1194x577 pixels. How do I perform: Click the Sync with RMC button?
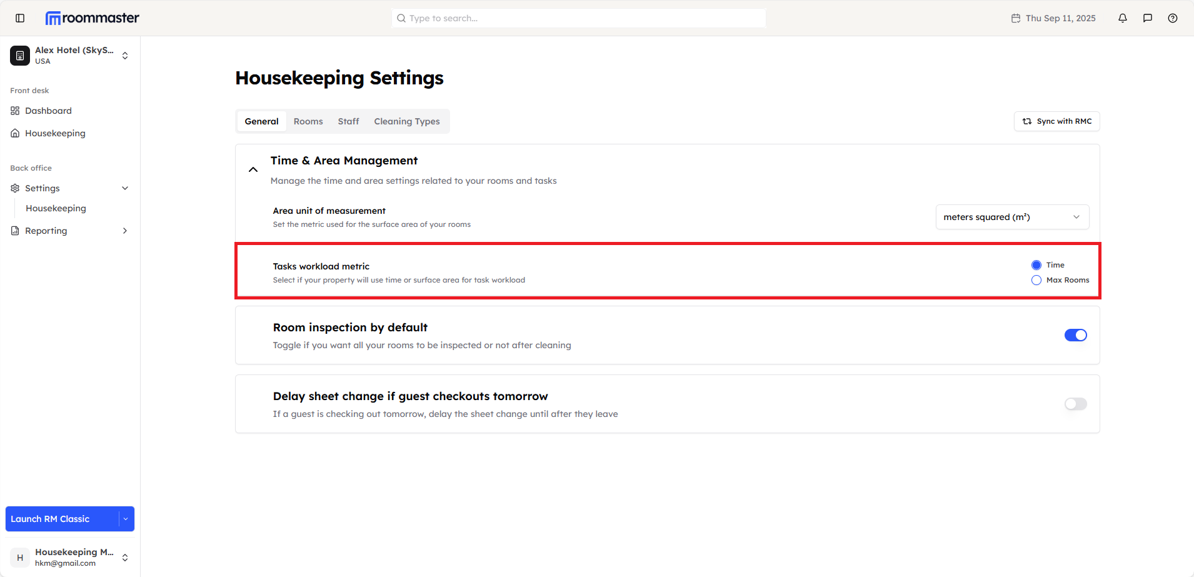tap(1056, 121)
